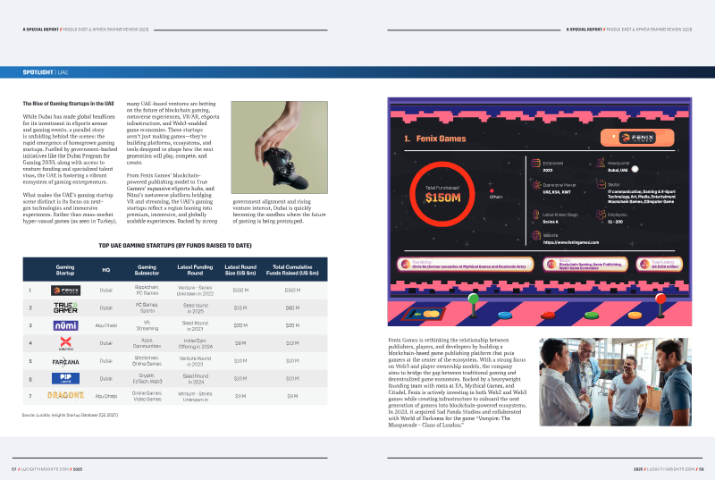Click the red-topped arcade joystick
This screenshot has height=480, width=715.
pos(660,305)
